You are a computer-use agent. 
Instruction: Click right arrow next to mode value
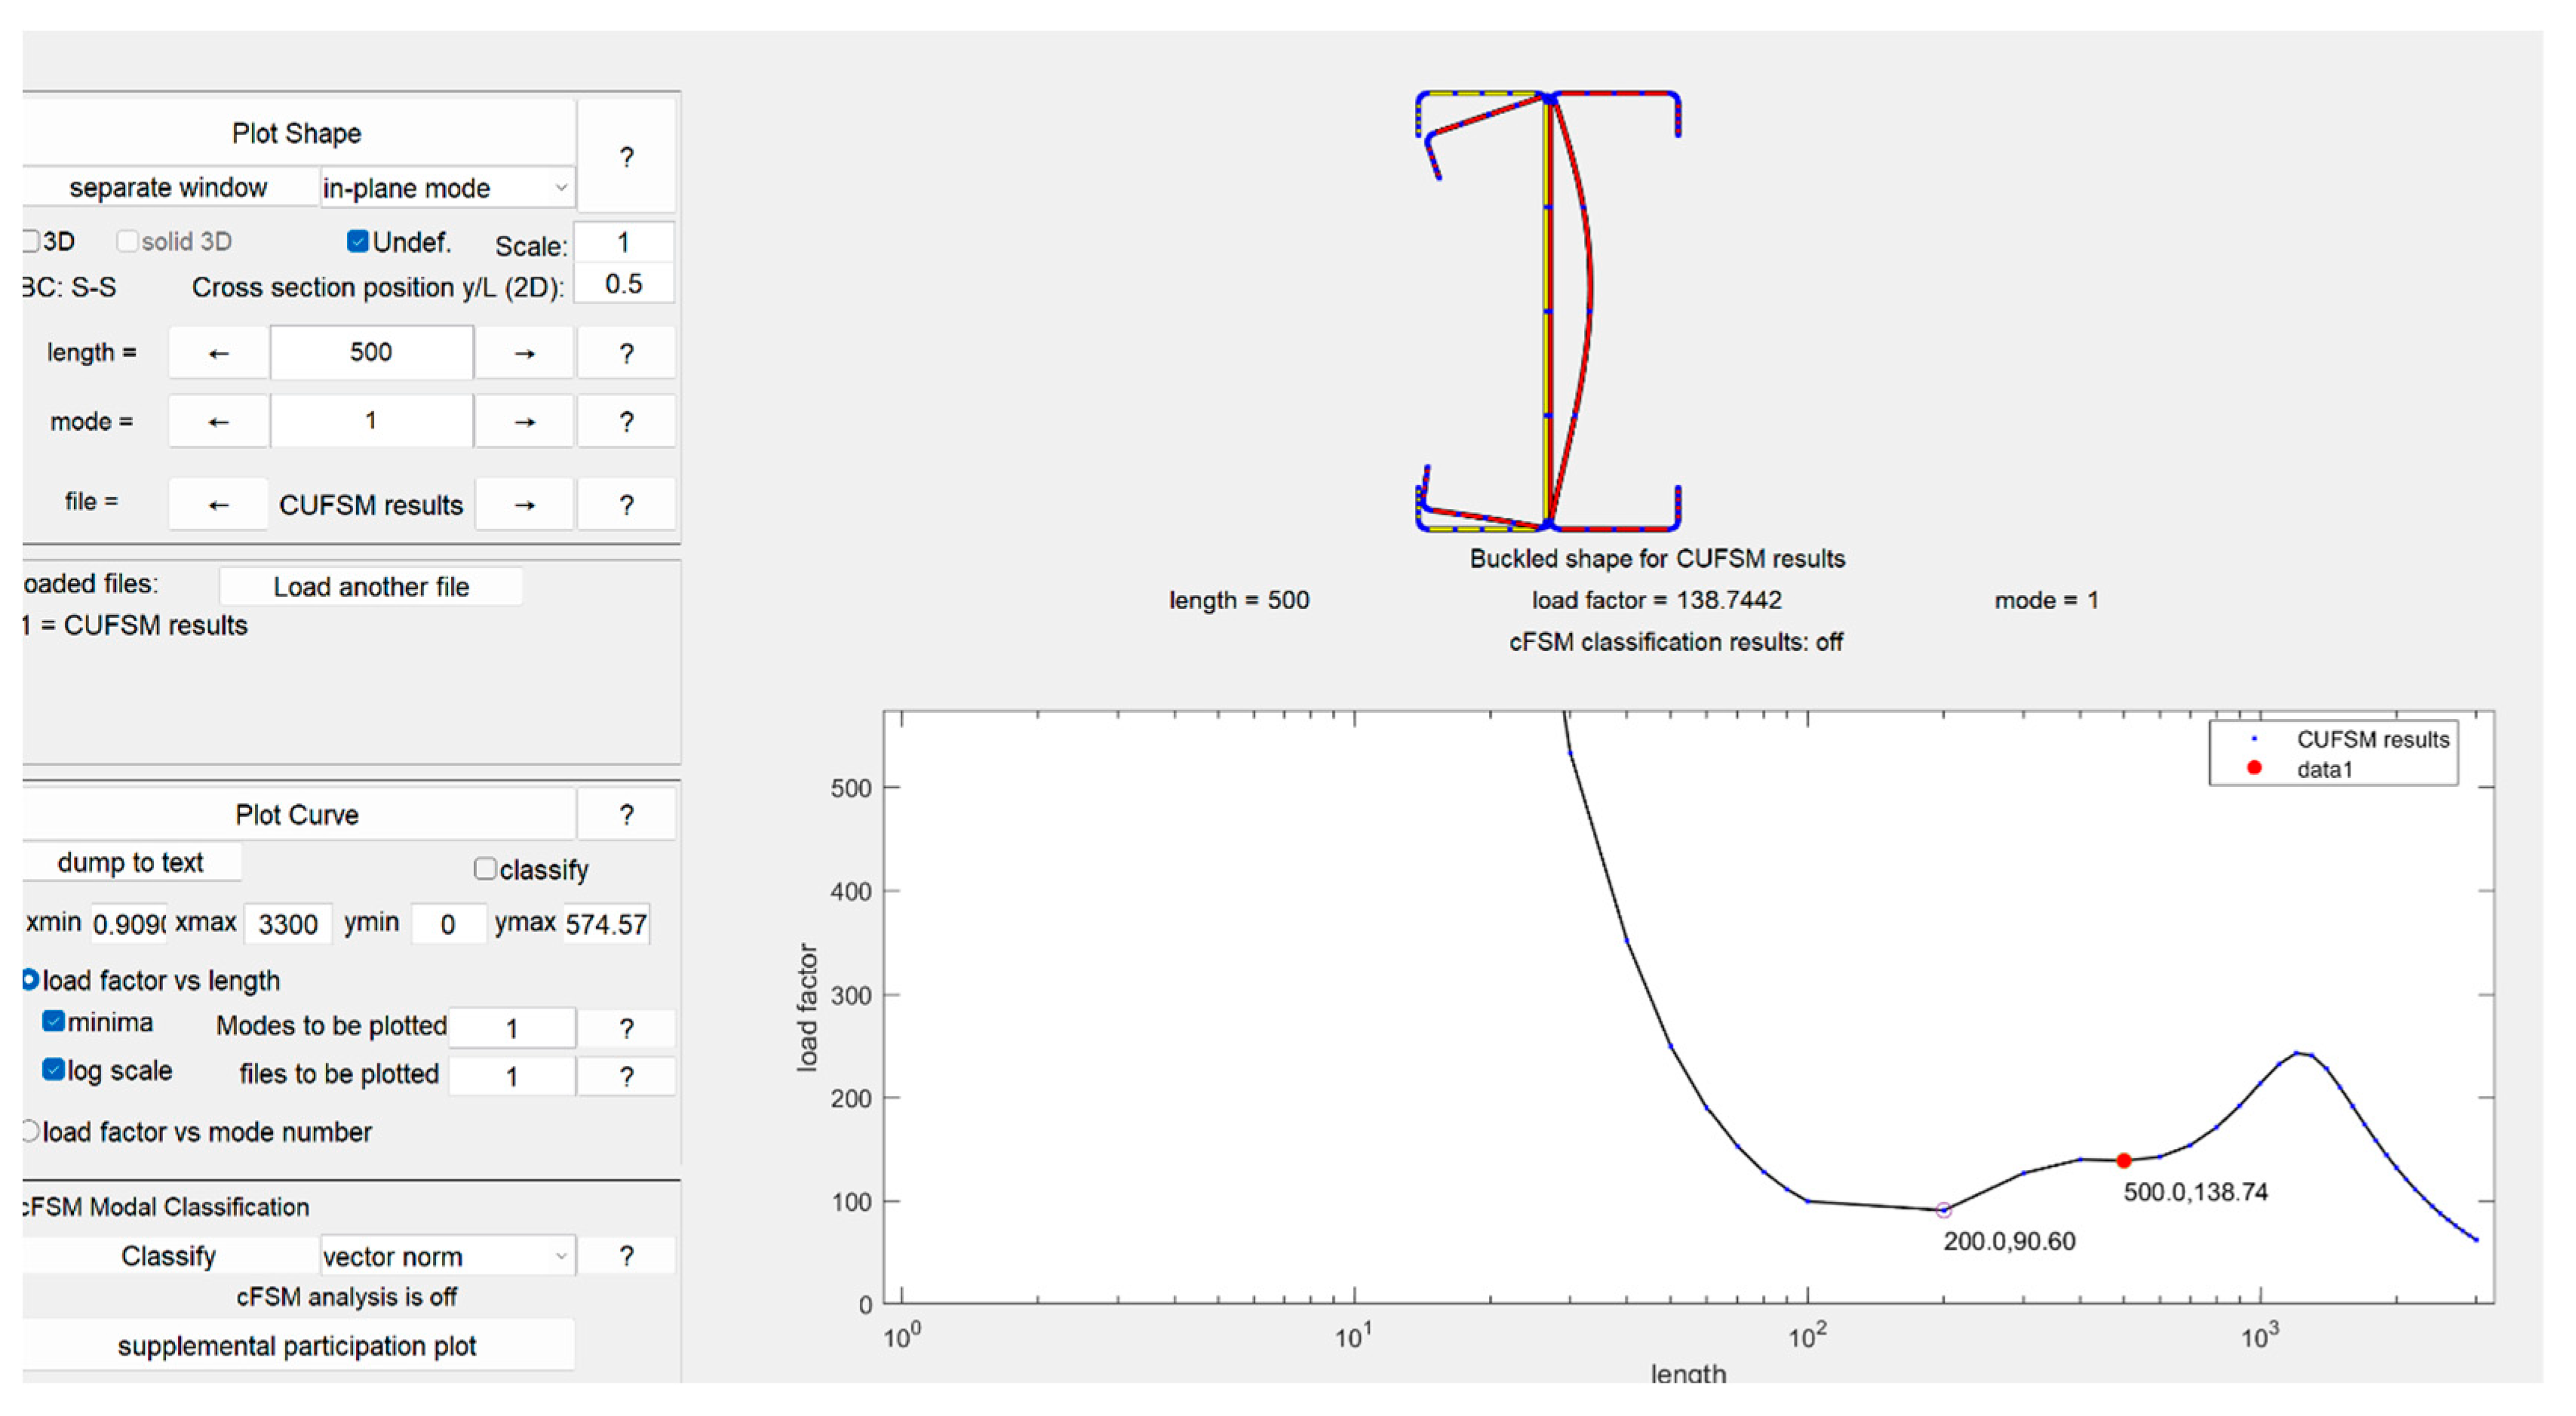click(x=524, y=421)
